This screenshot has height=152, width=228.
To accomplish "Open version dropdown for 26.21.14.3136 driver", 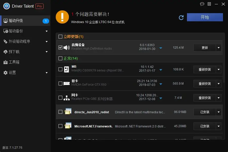I will click(x=161, y=84).
